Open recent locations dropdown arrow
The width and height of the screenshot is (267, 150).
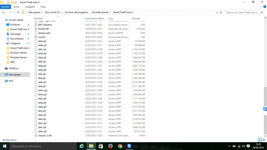pyautogui.click(x=14, y=13)
